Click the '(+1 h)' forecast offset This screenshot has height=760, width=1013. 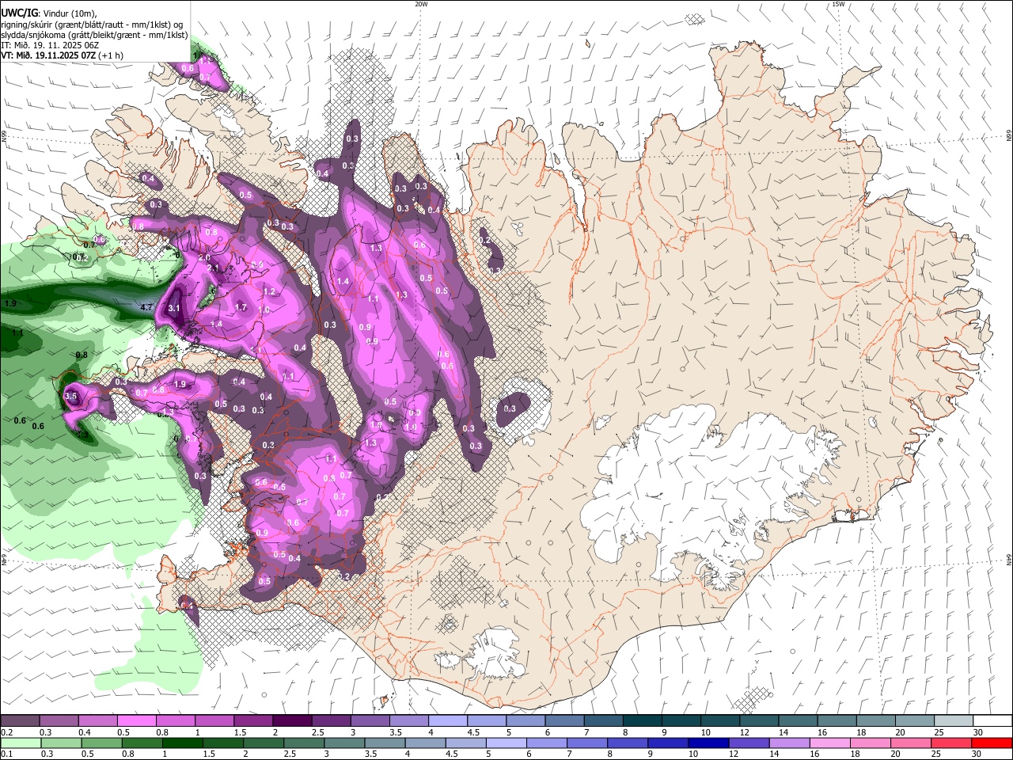pos(112,55)
